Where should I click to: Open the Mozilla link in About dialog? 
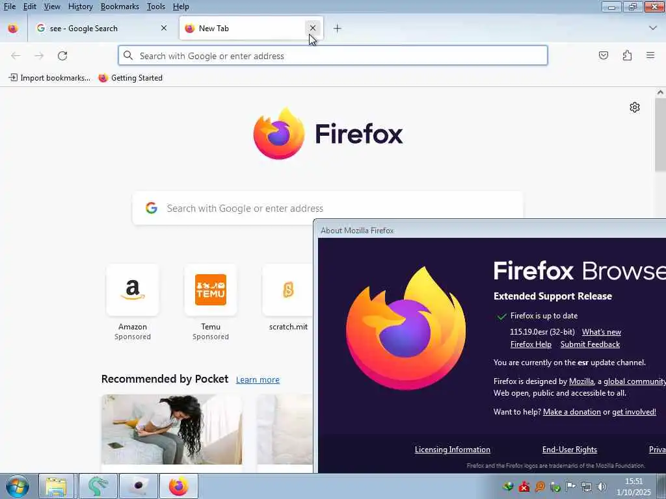(x=581, y=381)
